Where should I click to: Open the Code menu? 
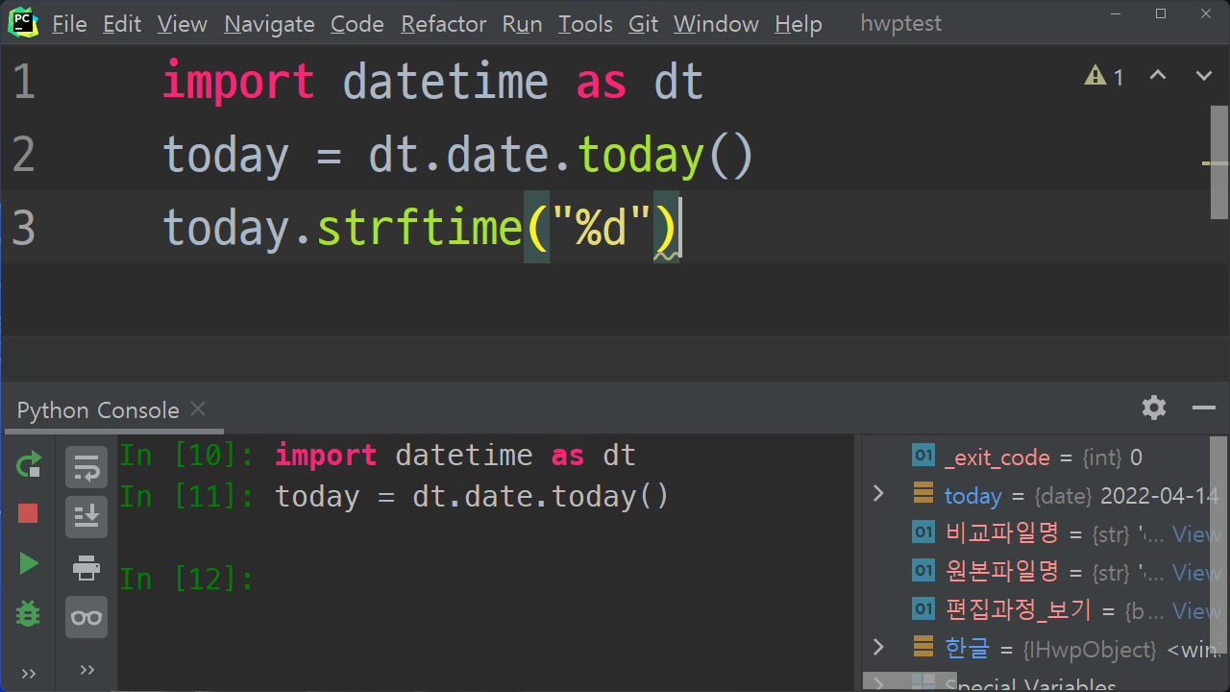(x=357, y=24)
